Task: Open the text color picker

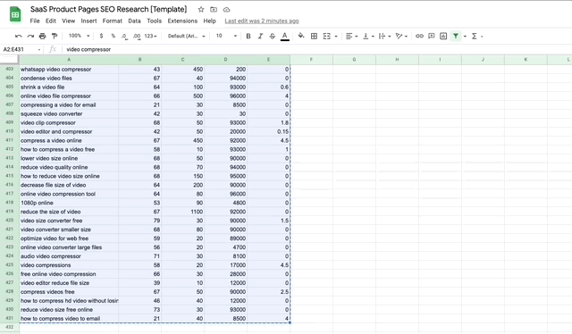Action: point(285,36)
